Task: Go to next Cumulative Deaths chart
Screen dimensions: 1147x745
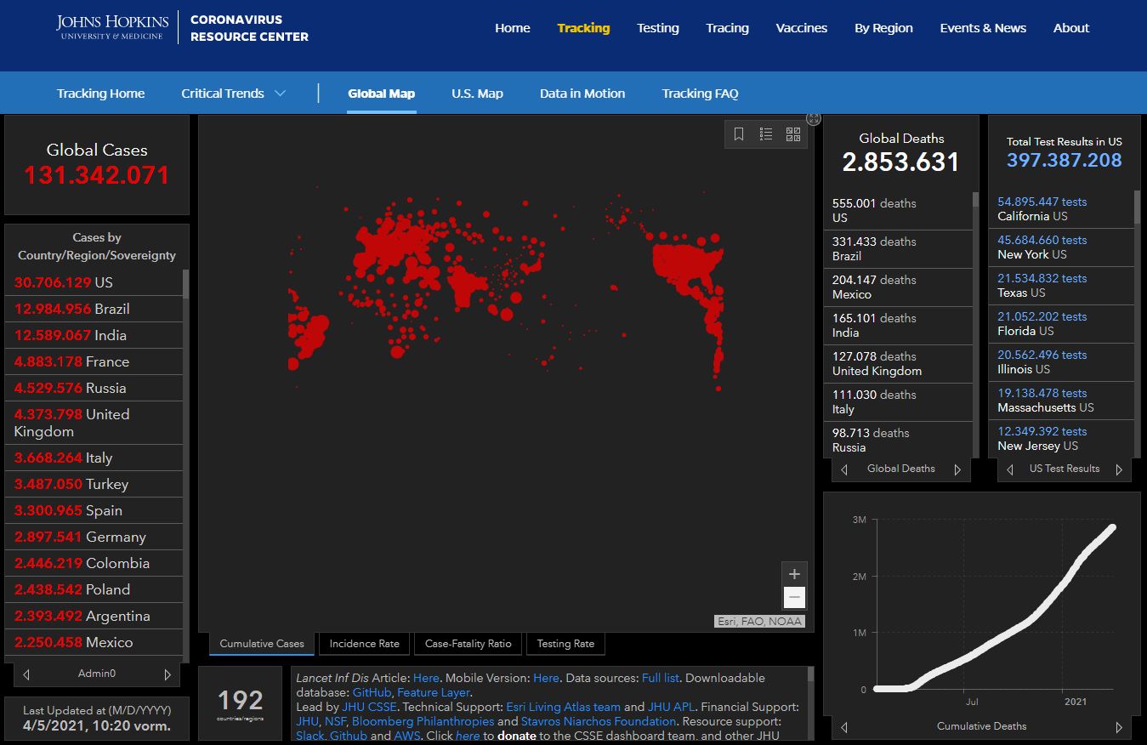Action: tap(1119, 727)
